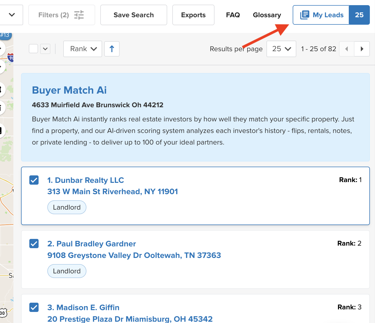This screenshot has width=375, height=323.
Task: Toggle ascending sort order arrow
Action: (112, 49)
